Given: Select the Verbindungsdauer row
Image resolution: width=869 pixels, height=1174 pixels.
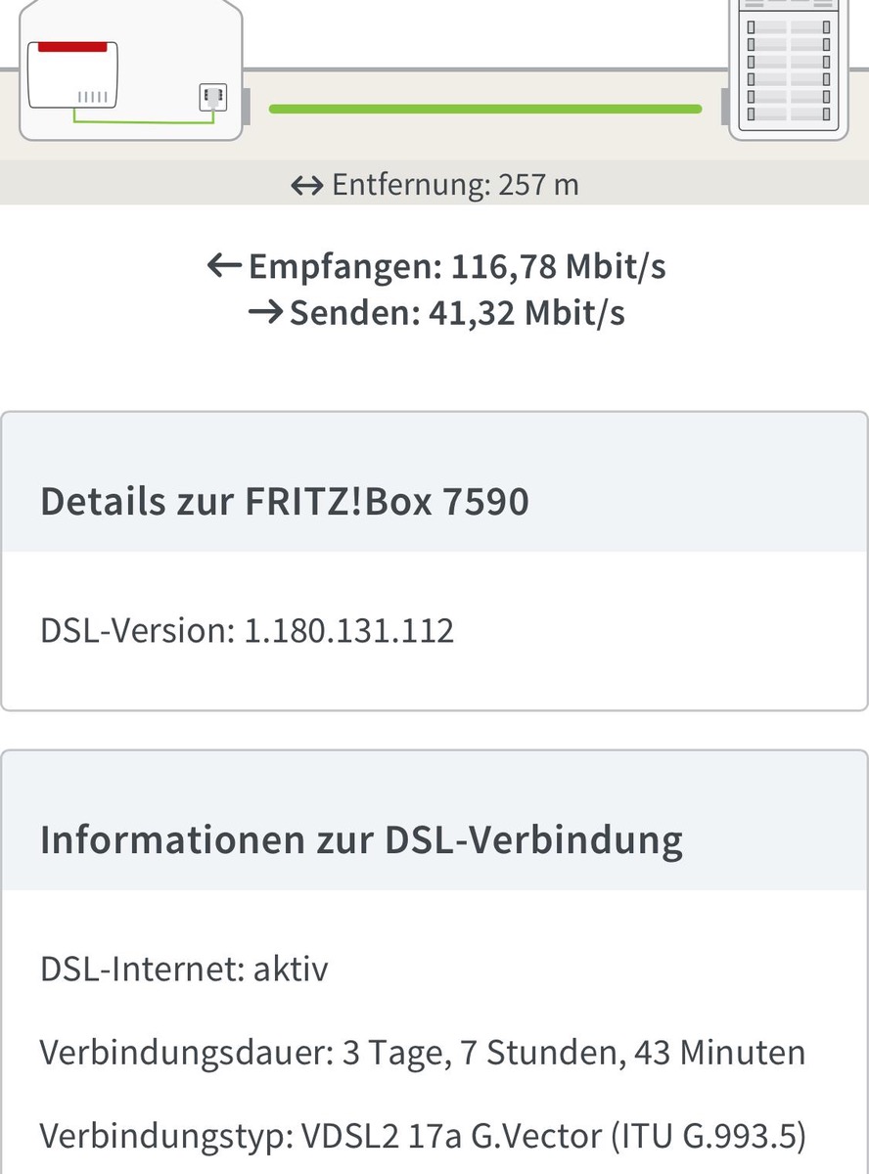Looking at the screenshot, I should click(x=423, y=1053).
